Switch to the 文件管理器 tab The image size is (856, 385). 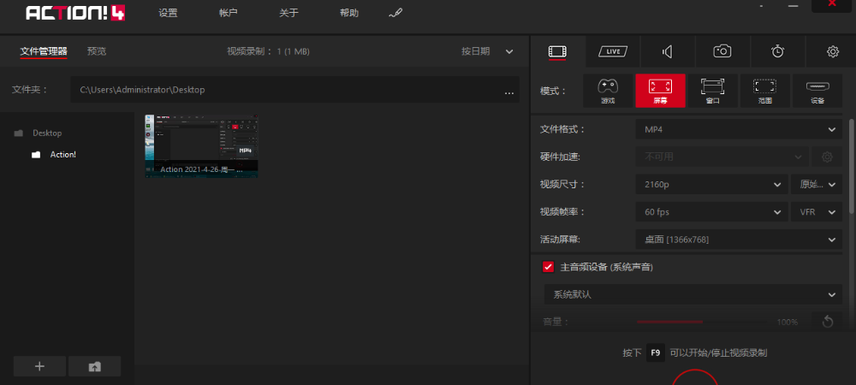[44, 51]
